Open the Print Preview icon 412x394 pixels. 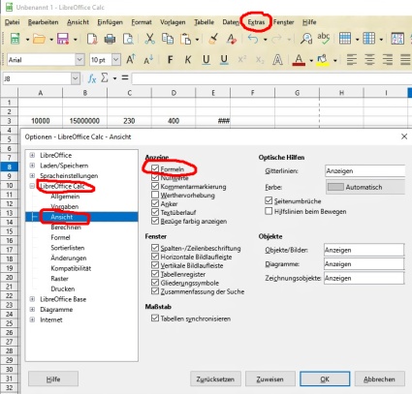(x=128, y=39)
